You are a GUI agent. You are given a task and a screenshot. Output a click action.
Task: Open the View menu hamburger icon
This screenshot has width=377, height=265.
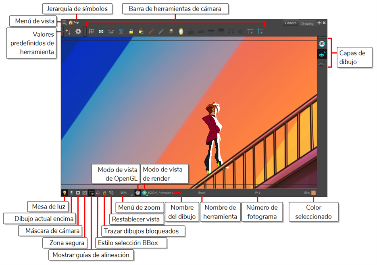(x=64, y=23)
